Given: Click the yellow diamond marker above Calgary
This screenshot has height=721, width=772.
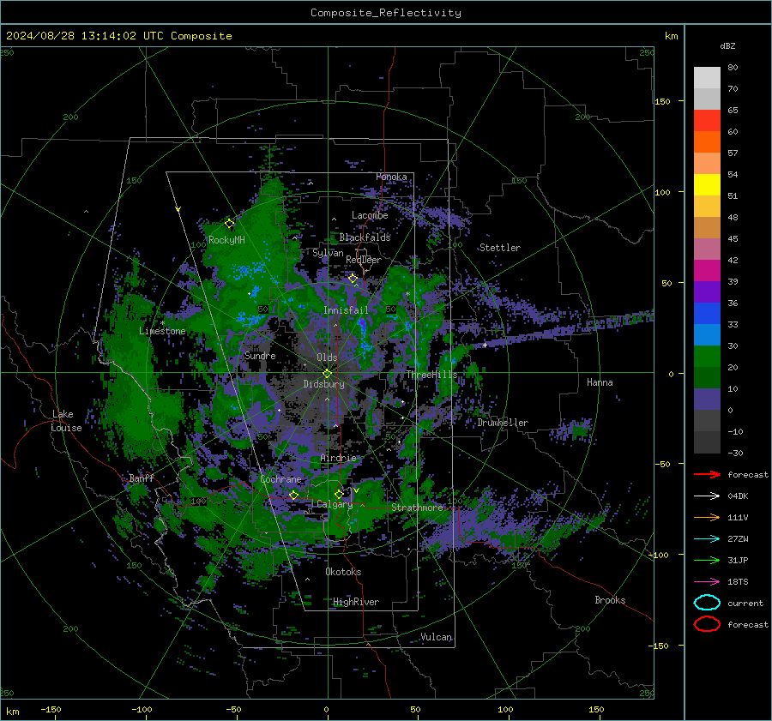Looking at the screenshot, I should click(x=339, y=494).
